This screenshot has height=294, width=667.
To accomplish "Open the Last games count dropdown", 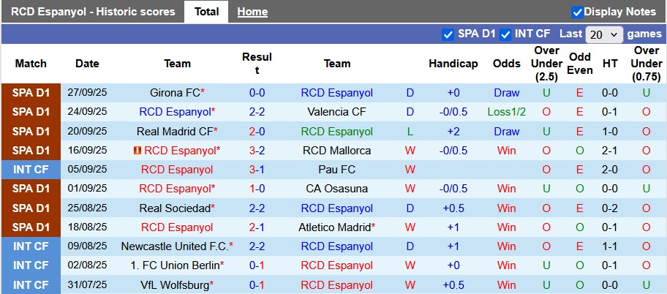I will 604,34.
